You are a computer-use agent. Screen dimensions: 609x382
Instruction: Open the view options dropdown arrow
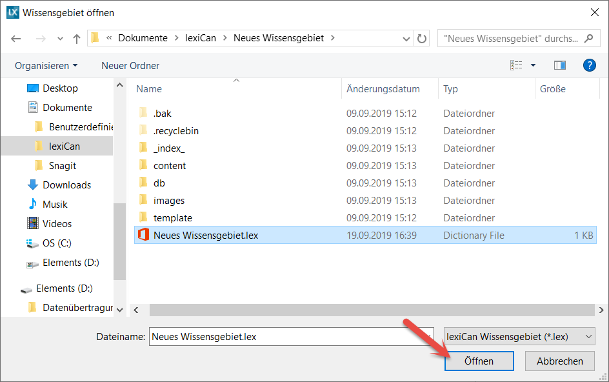[x=533, y=65]
